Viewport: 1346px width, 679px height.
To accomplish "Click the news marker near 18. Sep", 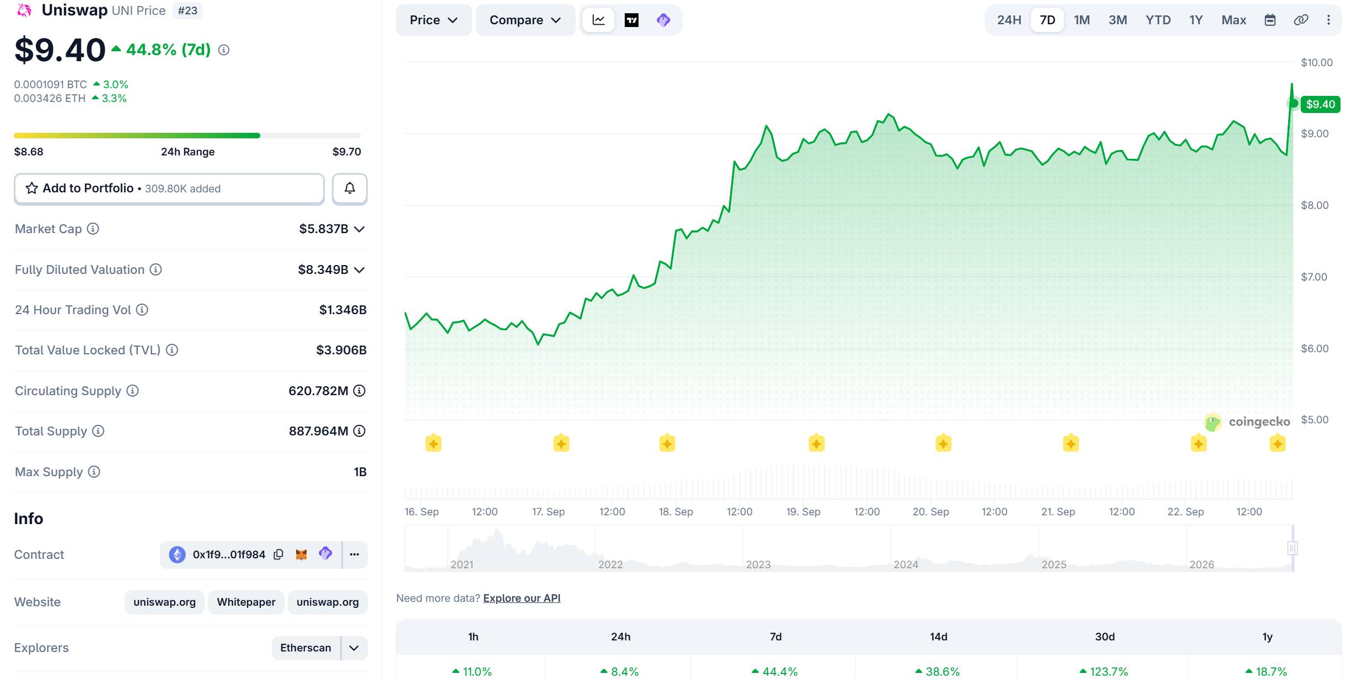I will (667, 443).
